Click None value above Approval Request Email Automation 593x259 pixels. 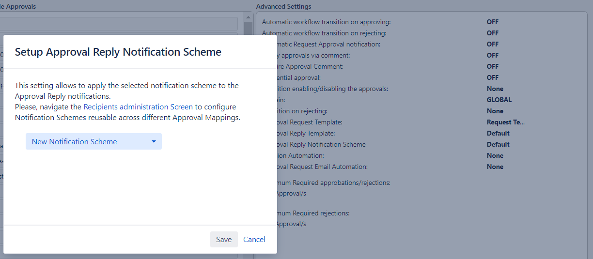(495, 156)
